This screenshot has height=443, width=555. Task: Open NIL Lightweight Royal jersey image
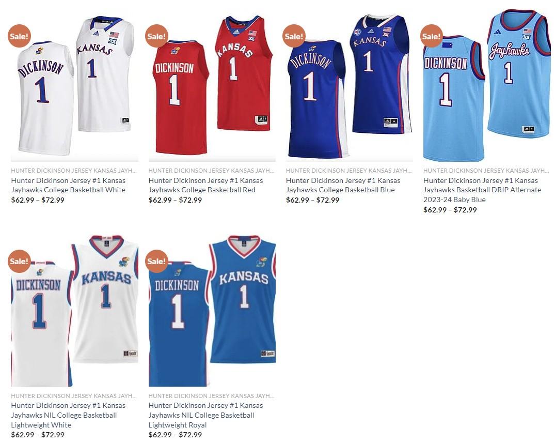click(212, 311)
